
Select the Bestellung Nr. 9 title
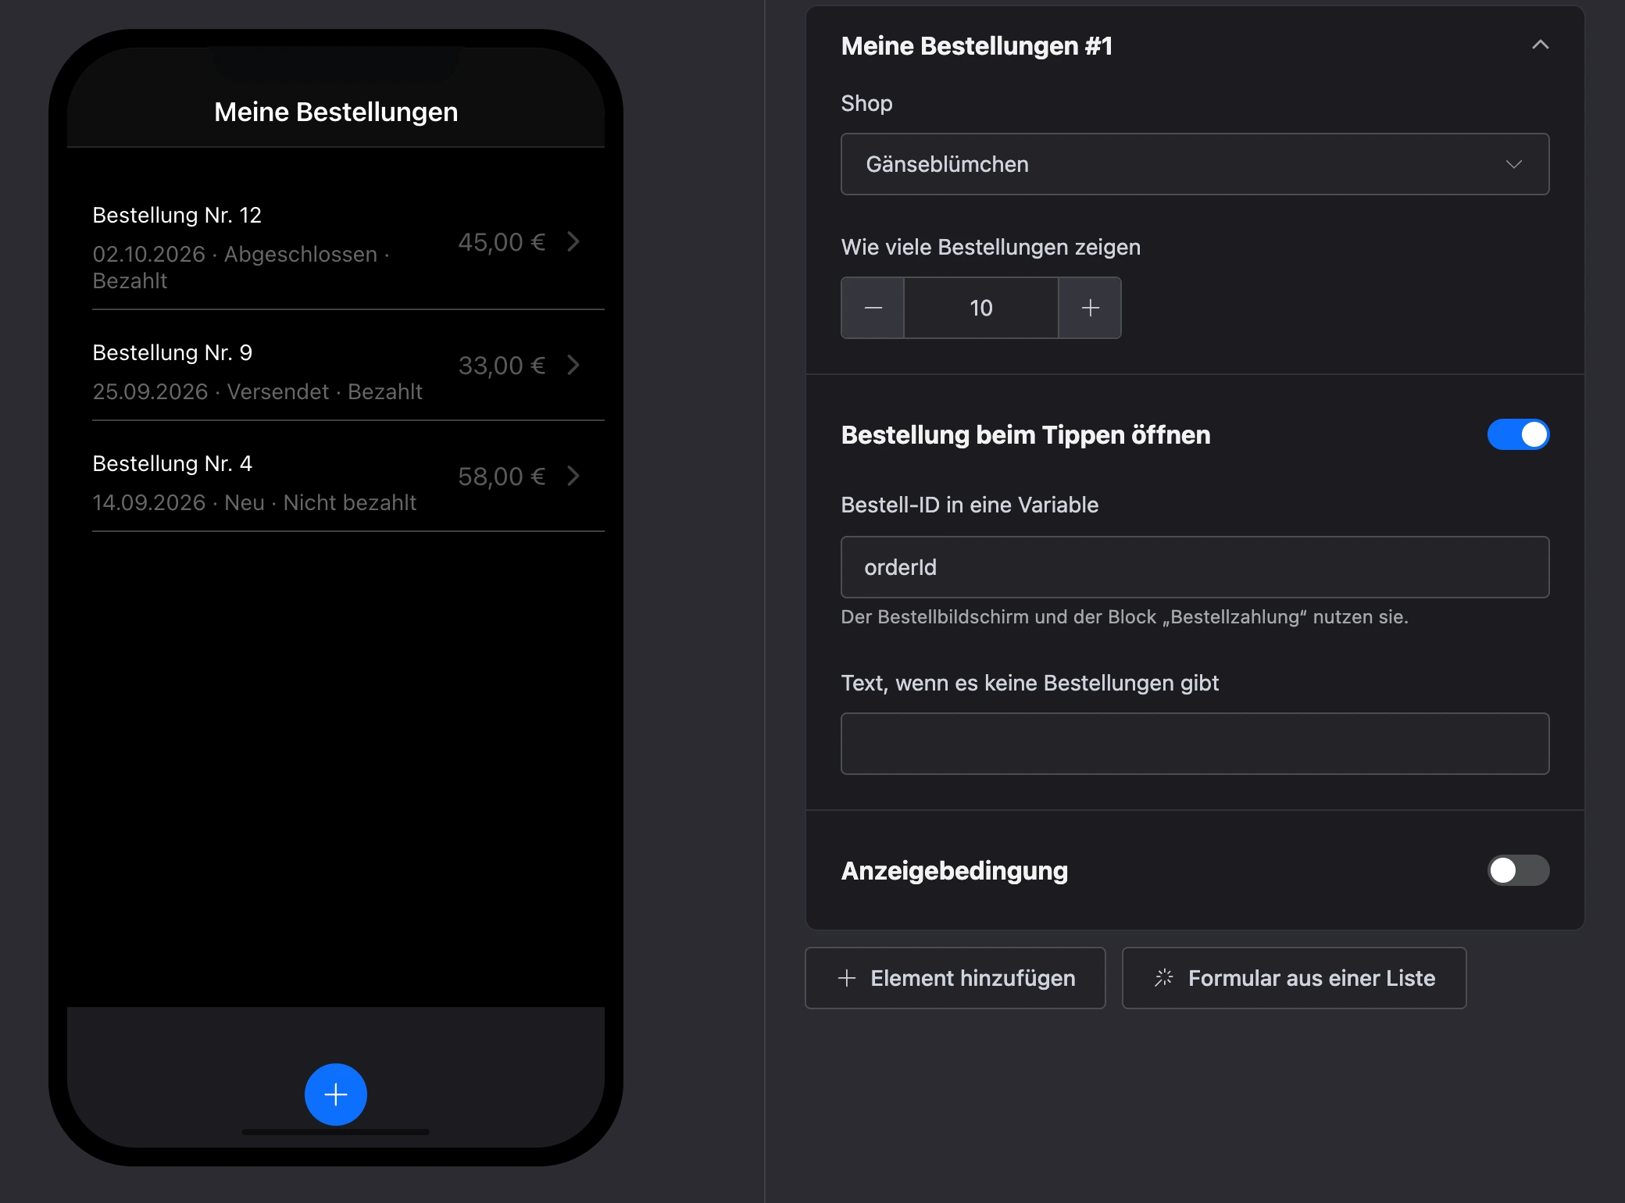(x=173, y=352)
